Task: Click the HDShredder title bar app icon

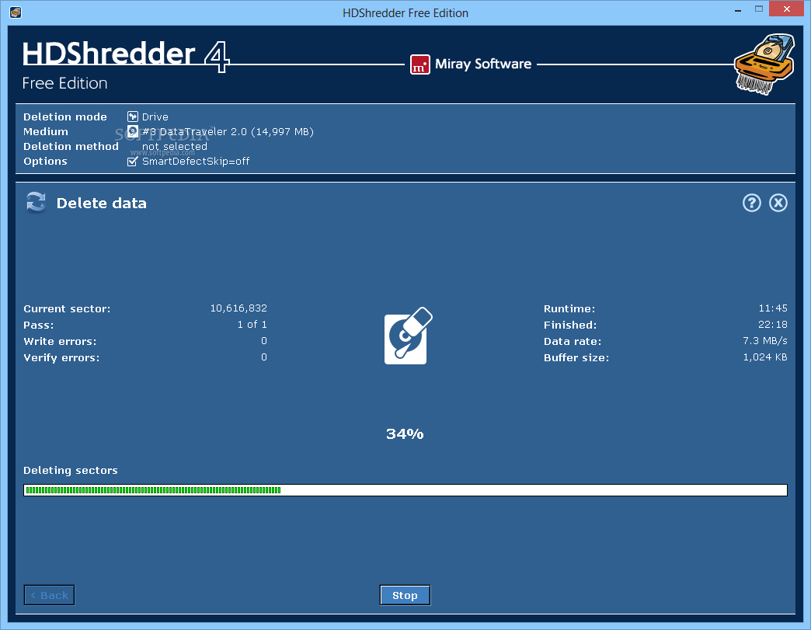Action: (16, 12)
